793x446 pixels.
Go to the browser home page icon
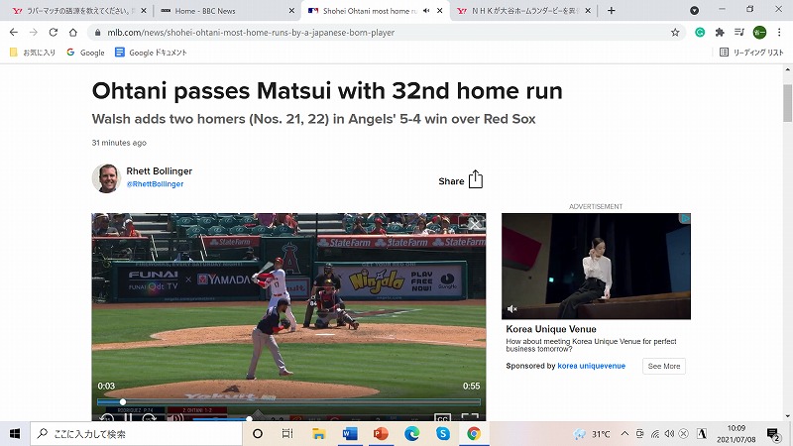[72, 33]
